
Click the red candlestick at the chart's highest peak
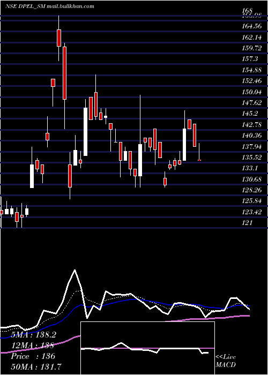click(59, 38)
